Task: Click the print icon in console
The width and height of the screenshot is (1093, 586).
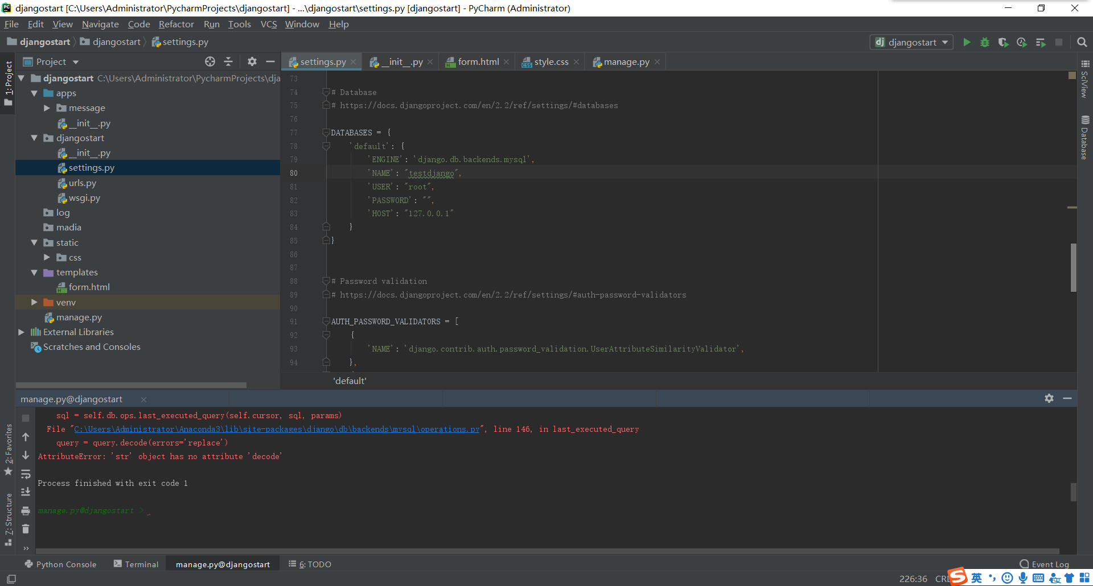Action: point(26,511)
